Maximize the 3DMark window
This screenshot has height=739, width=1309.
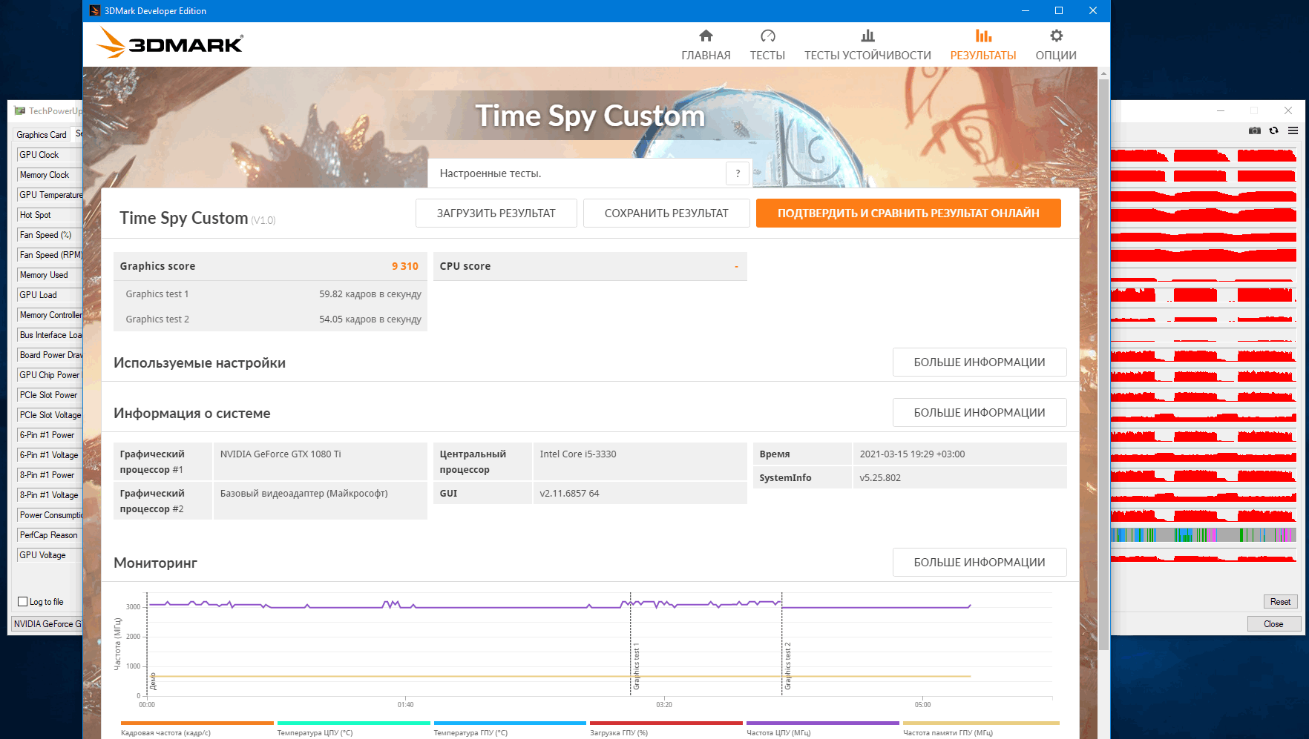[x=1059, y=10]
